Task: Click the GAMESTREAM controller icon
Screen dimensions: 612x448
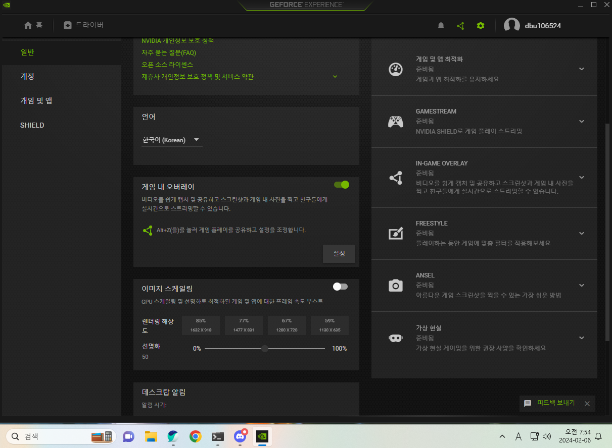Action: pos(395,122)
